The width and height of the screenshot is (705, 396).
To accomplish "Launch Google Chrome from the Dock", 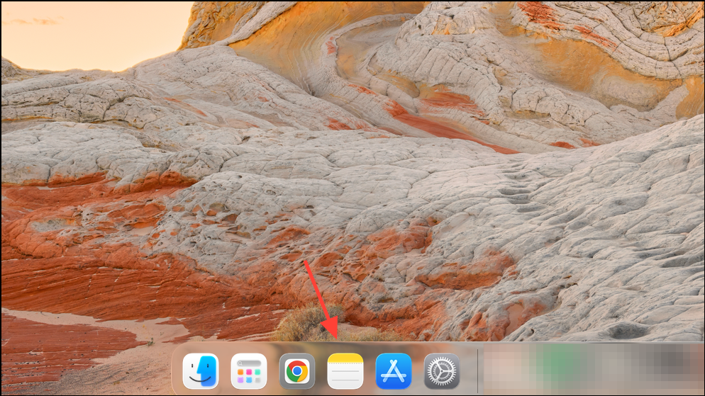I will pyautogui.click(x=296, y=371).
